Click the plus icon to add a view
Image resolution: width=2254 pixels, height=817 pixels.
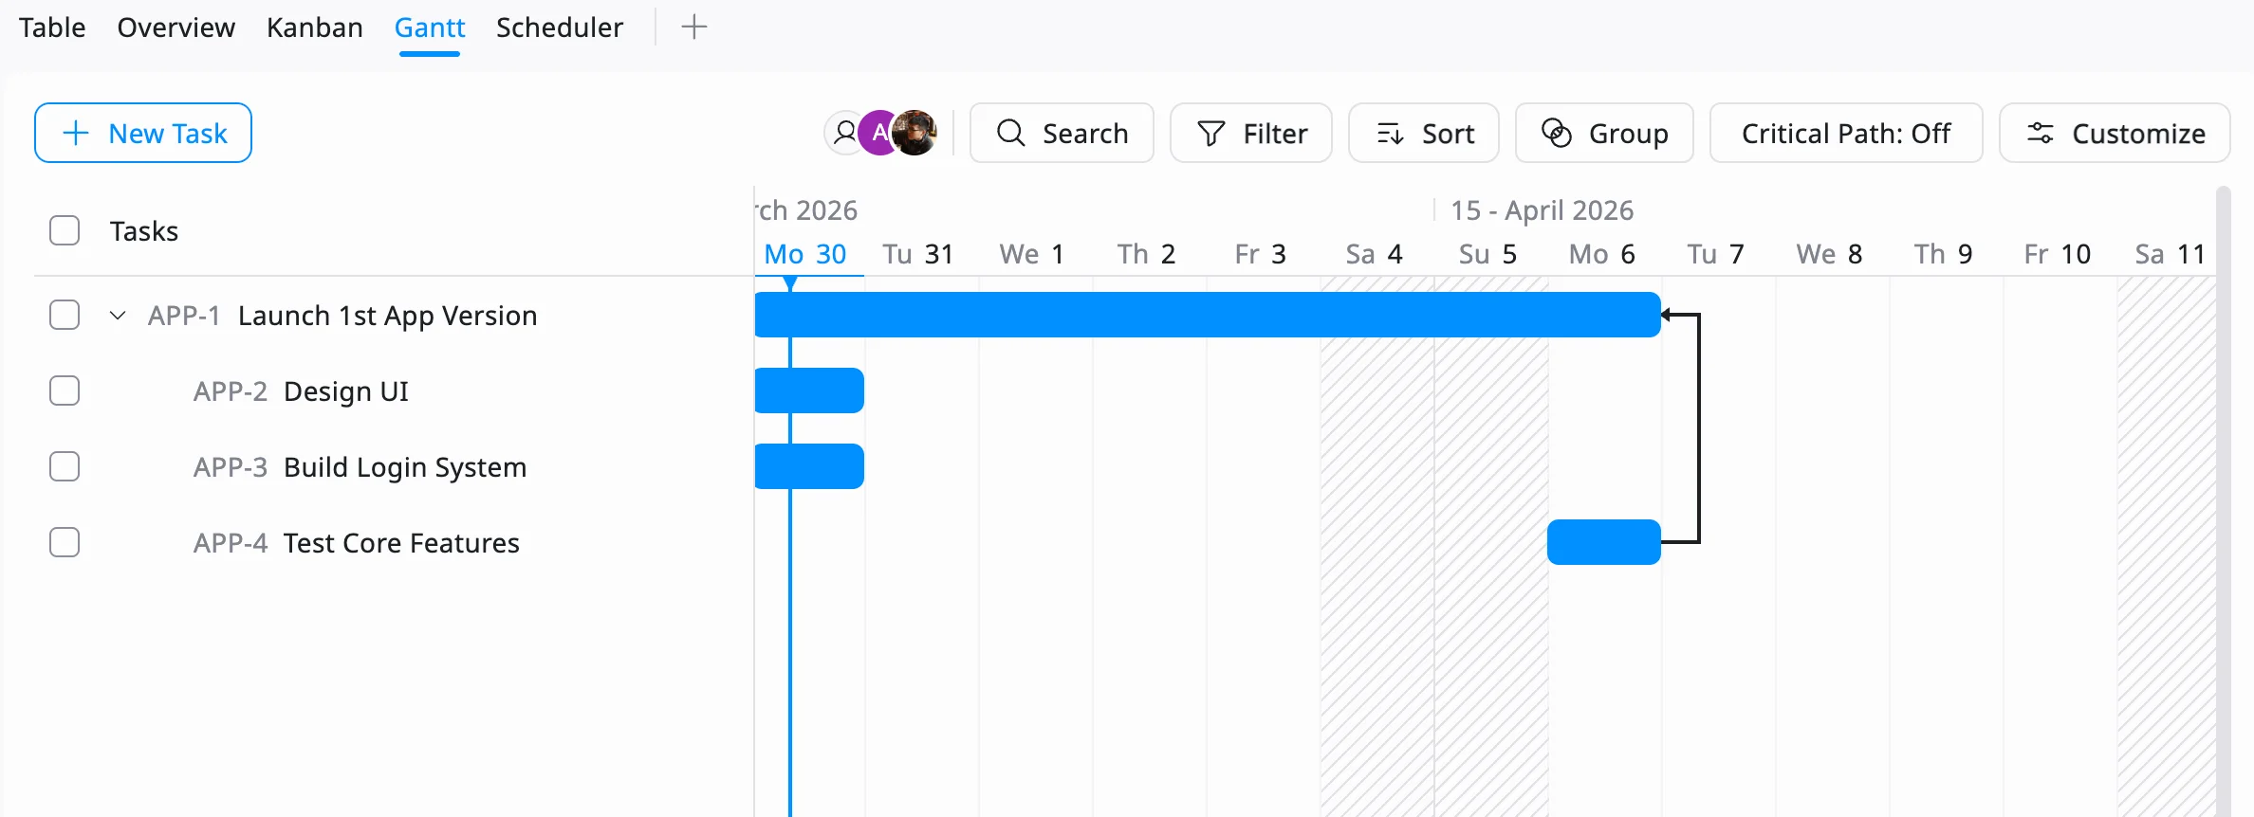[x=694, y=27]
